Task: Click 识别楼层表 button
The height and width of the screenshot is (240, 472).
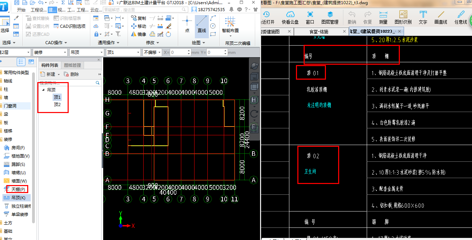Action: [67, 18]
